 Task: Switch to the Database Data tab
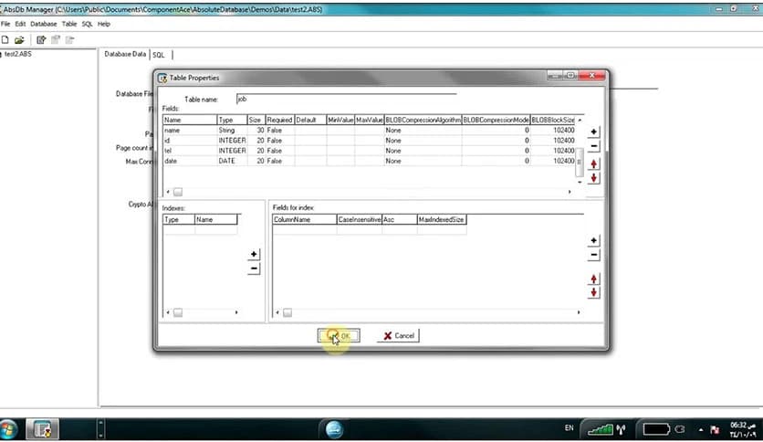click(125, 54)
